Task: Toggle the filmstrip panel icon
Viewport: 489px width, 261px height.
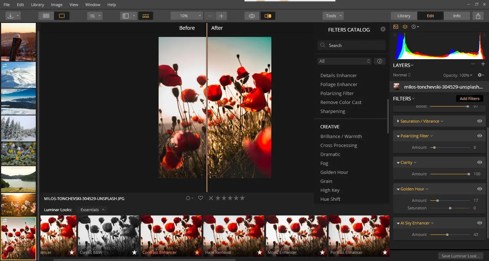Action: 145,16
